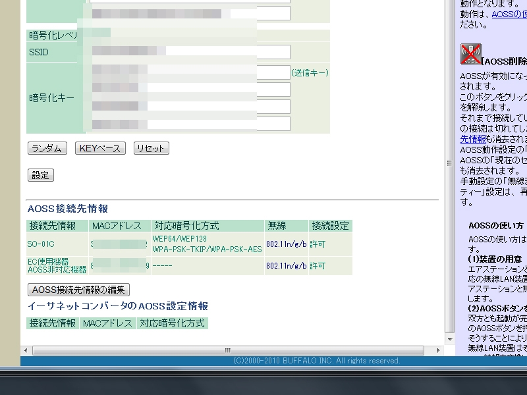527x395 pixels.
Task: Click the リセット button
Action: (152, 148)
